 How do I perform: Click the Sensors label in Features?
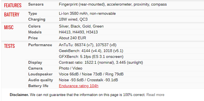[x=36, y=4]
